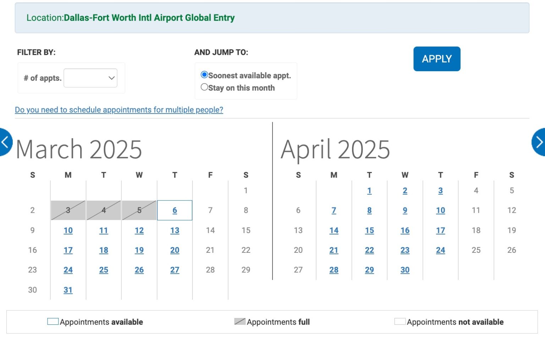The image size is (545, 342).
Task: Click the full appointment day March 3
Action: 68,210
